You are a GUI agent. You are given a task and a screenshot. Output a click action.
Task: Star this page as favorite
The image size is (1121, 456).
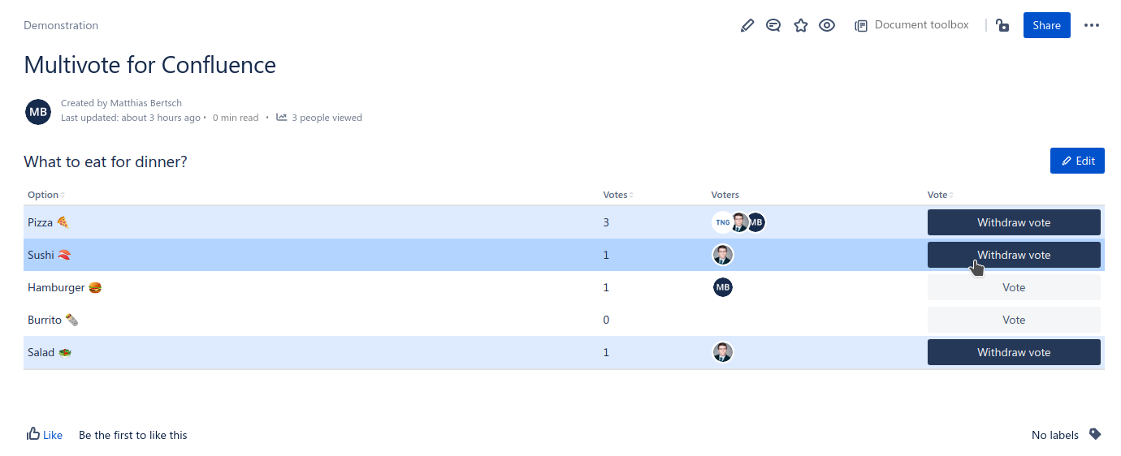801,25
